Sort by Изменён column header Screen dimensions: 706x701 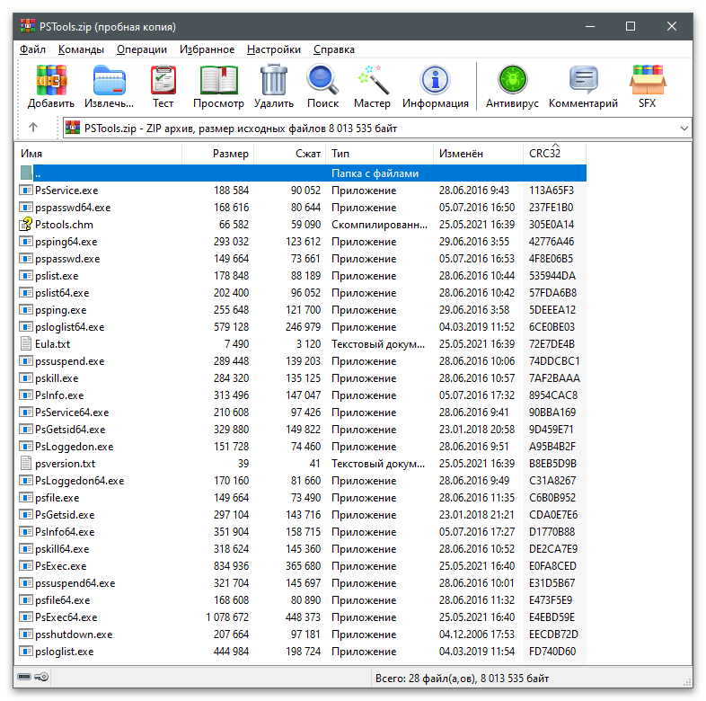point(478,154)
